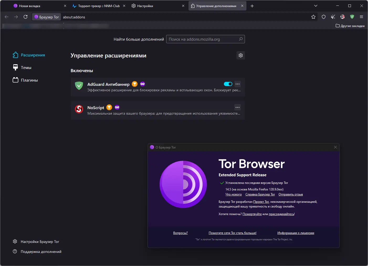Open Вопросы? link in About dialog
Image resolution: width=368 pixels, height=266 pixels.
click(180, 233)
